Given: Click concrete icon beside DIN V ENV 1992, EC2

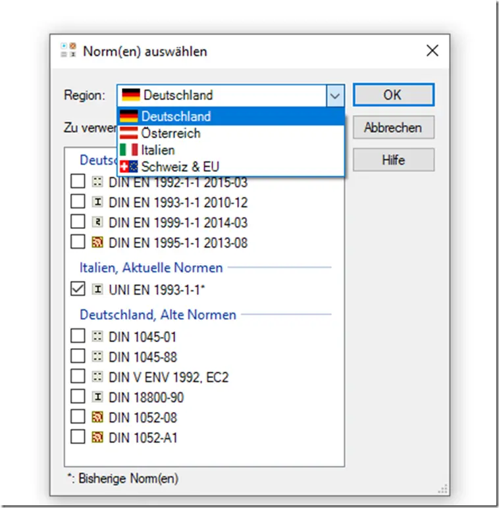Looking at the screenshot, I should [97, 376].
